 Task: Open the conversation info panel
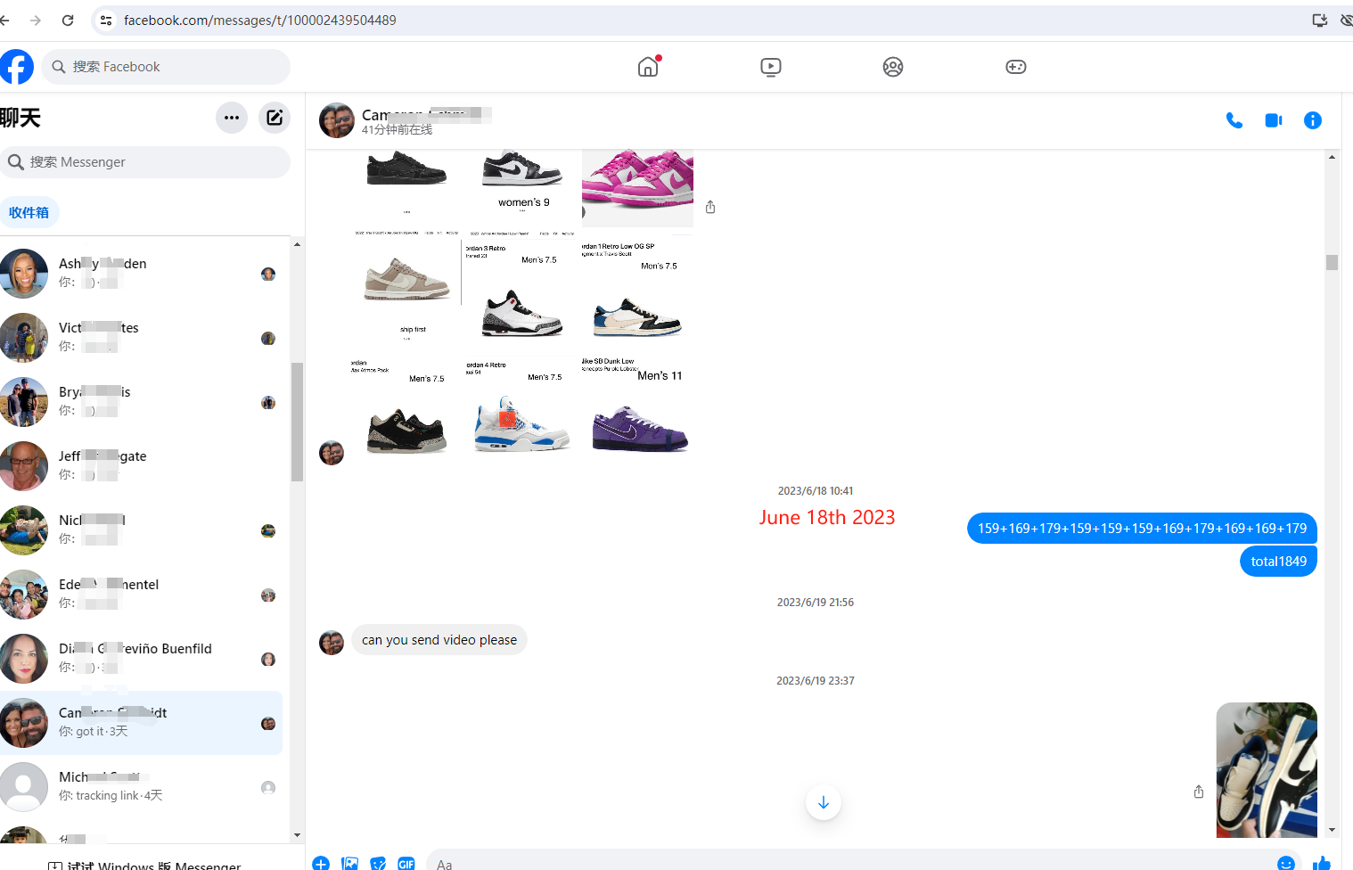coord(1312,120)
